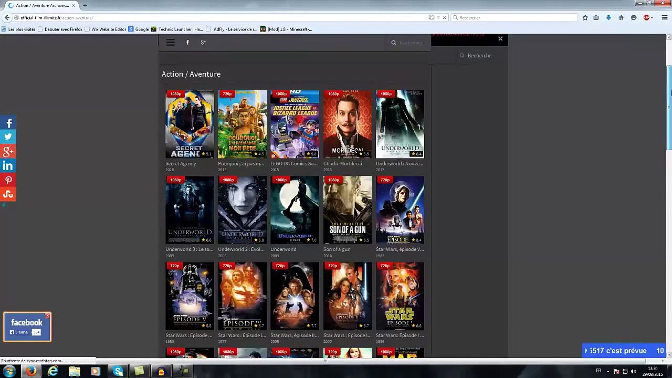This screenshot has width=672, height=378.
Task: Show bookmarks list icon
Action: (x=596, y=17)
